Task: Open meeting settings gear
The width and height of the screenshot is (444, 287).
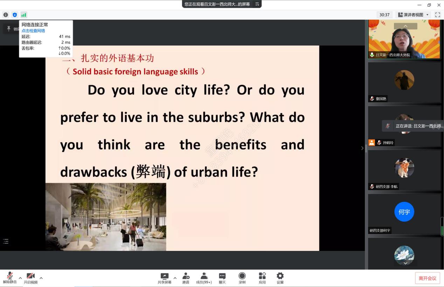Action: pyautogui.click(x=280, y=278)
